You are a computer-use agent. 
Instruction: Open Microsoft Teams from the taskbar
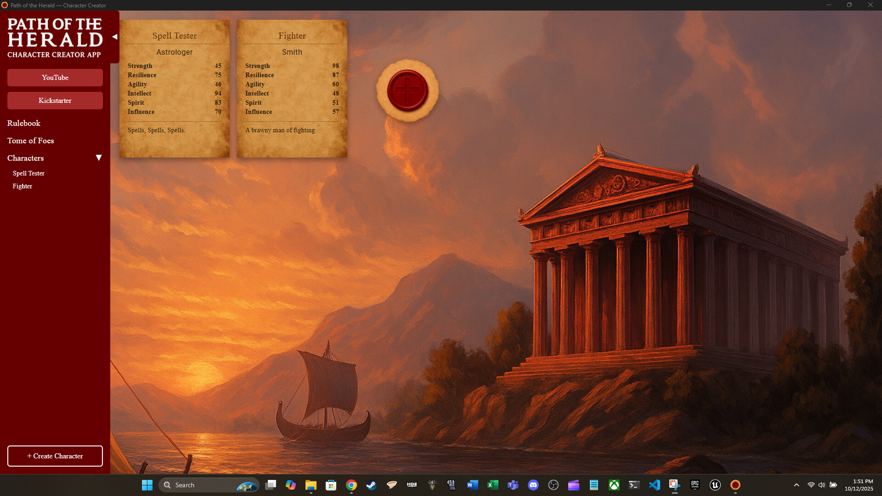pyautogui.click(x=513, y=485)
